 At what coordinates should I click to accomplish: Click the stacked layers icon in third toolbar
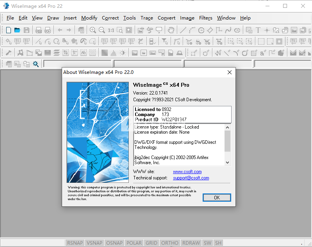[57, 53]
